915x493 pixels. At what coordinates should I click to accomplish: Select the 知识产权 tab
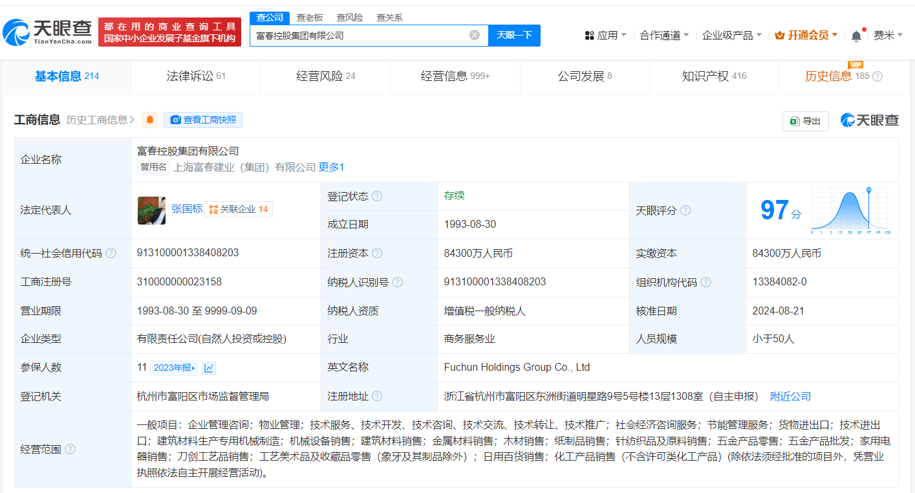[714, 76]
